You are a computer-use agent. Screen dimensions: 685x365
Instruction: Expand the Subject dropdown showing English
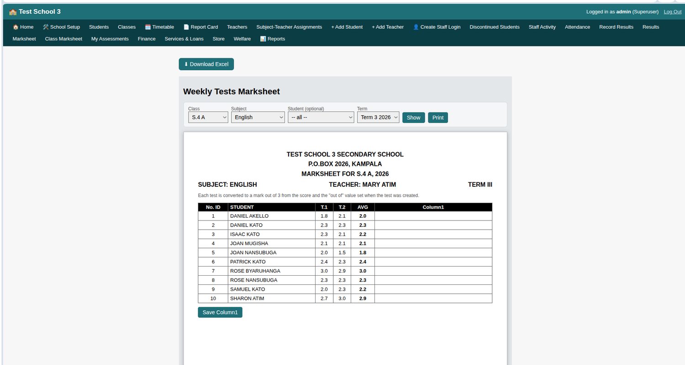(x=258, y=117)
